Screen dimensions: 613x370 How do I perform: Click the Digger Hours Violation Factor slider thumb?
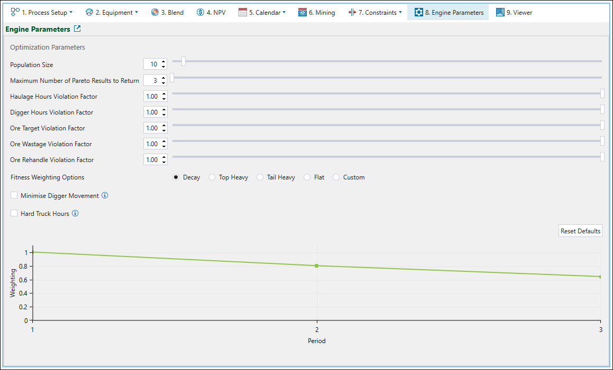click(602, 109)
